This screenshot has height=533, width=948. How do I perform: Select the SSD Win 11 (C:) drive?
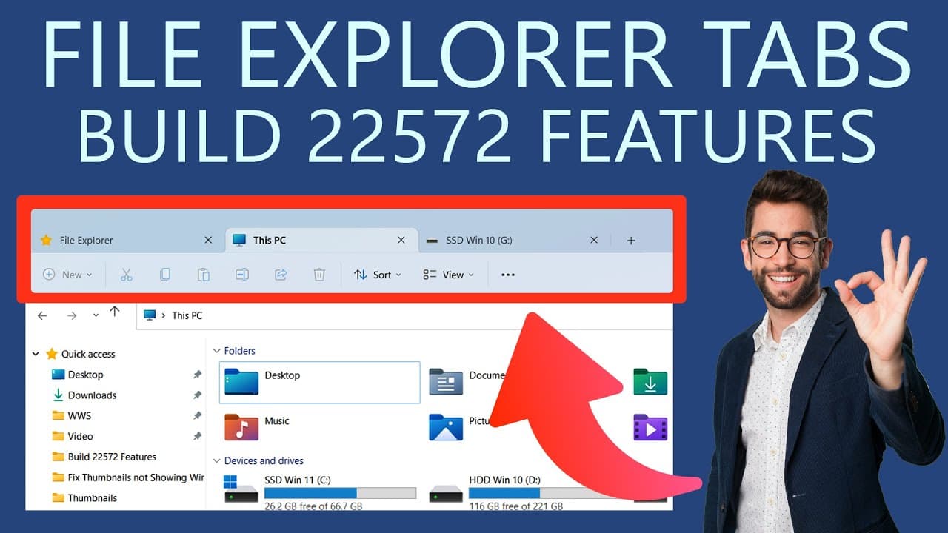pos(320,492)
